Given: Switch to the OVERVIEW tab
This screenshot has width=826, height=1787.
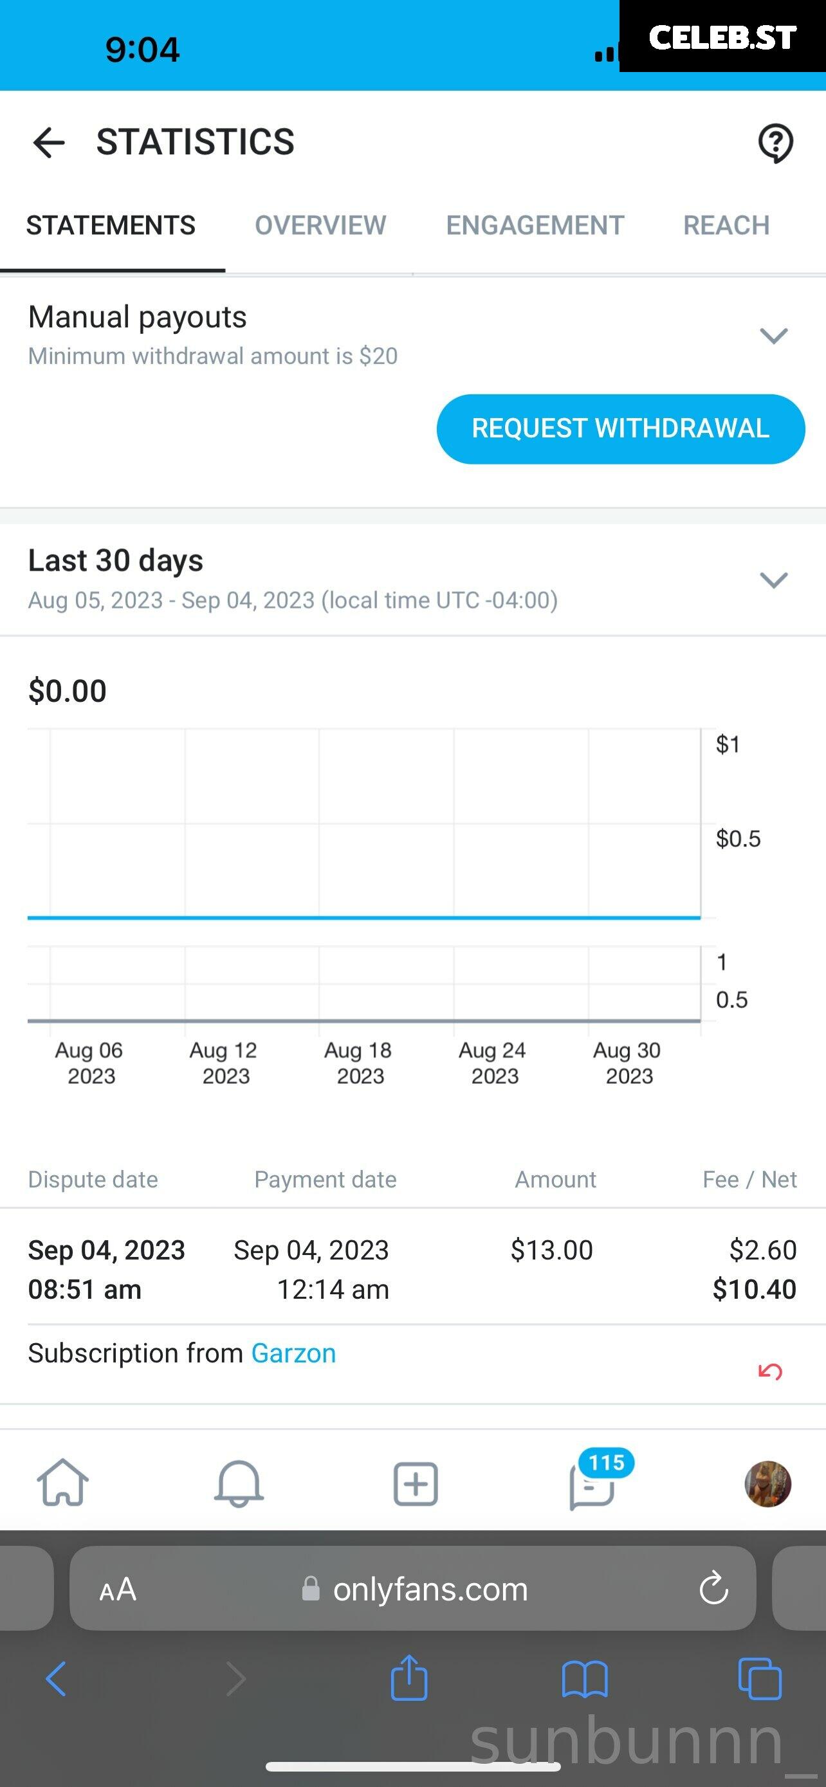Looking at the screenshot, I should pyautogui.click(x=320, y=225).
